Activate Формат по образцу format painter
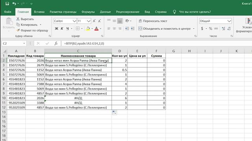This screenshot has width=252, height=141. 32,31
